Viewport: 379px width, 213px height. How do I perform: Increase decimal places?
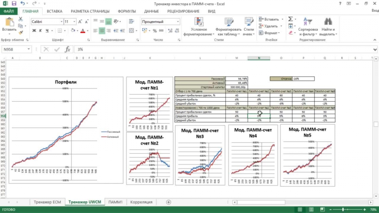click(170, 31)
